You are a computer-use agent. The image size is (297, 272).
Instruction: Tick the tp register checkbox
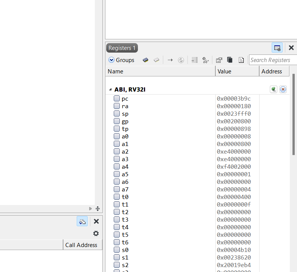[x=117, y=129]
